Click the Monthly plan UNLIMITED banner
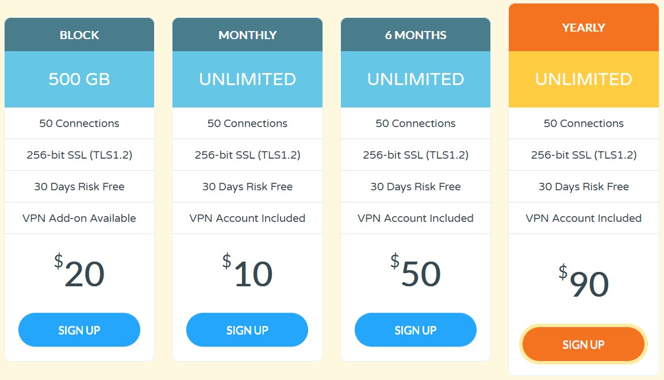 (x=247, y=79)
